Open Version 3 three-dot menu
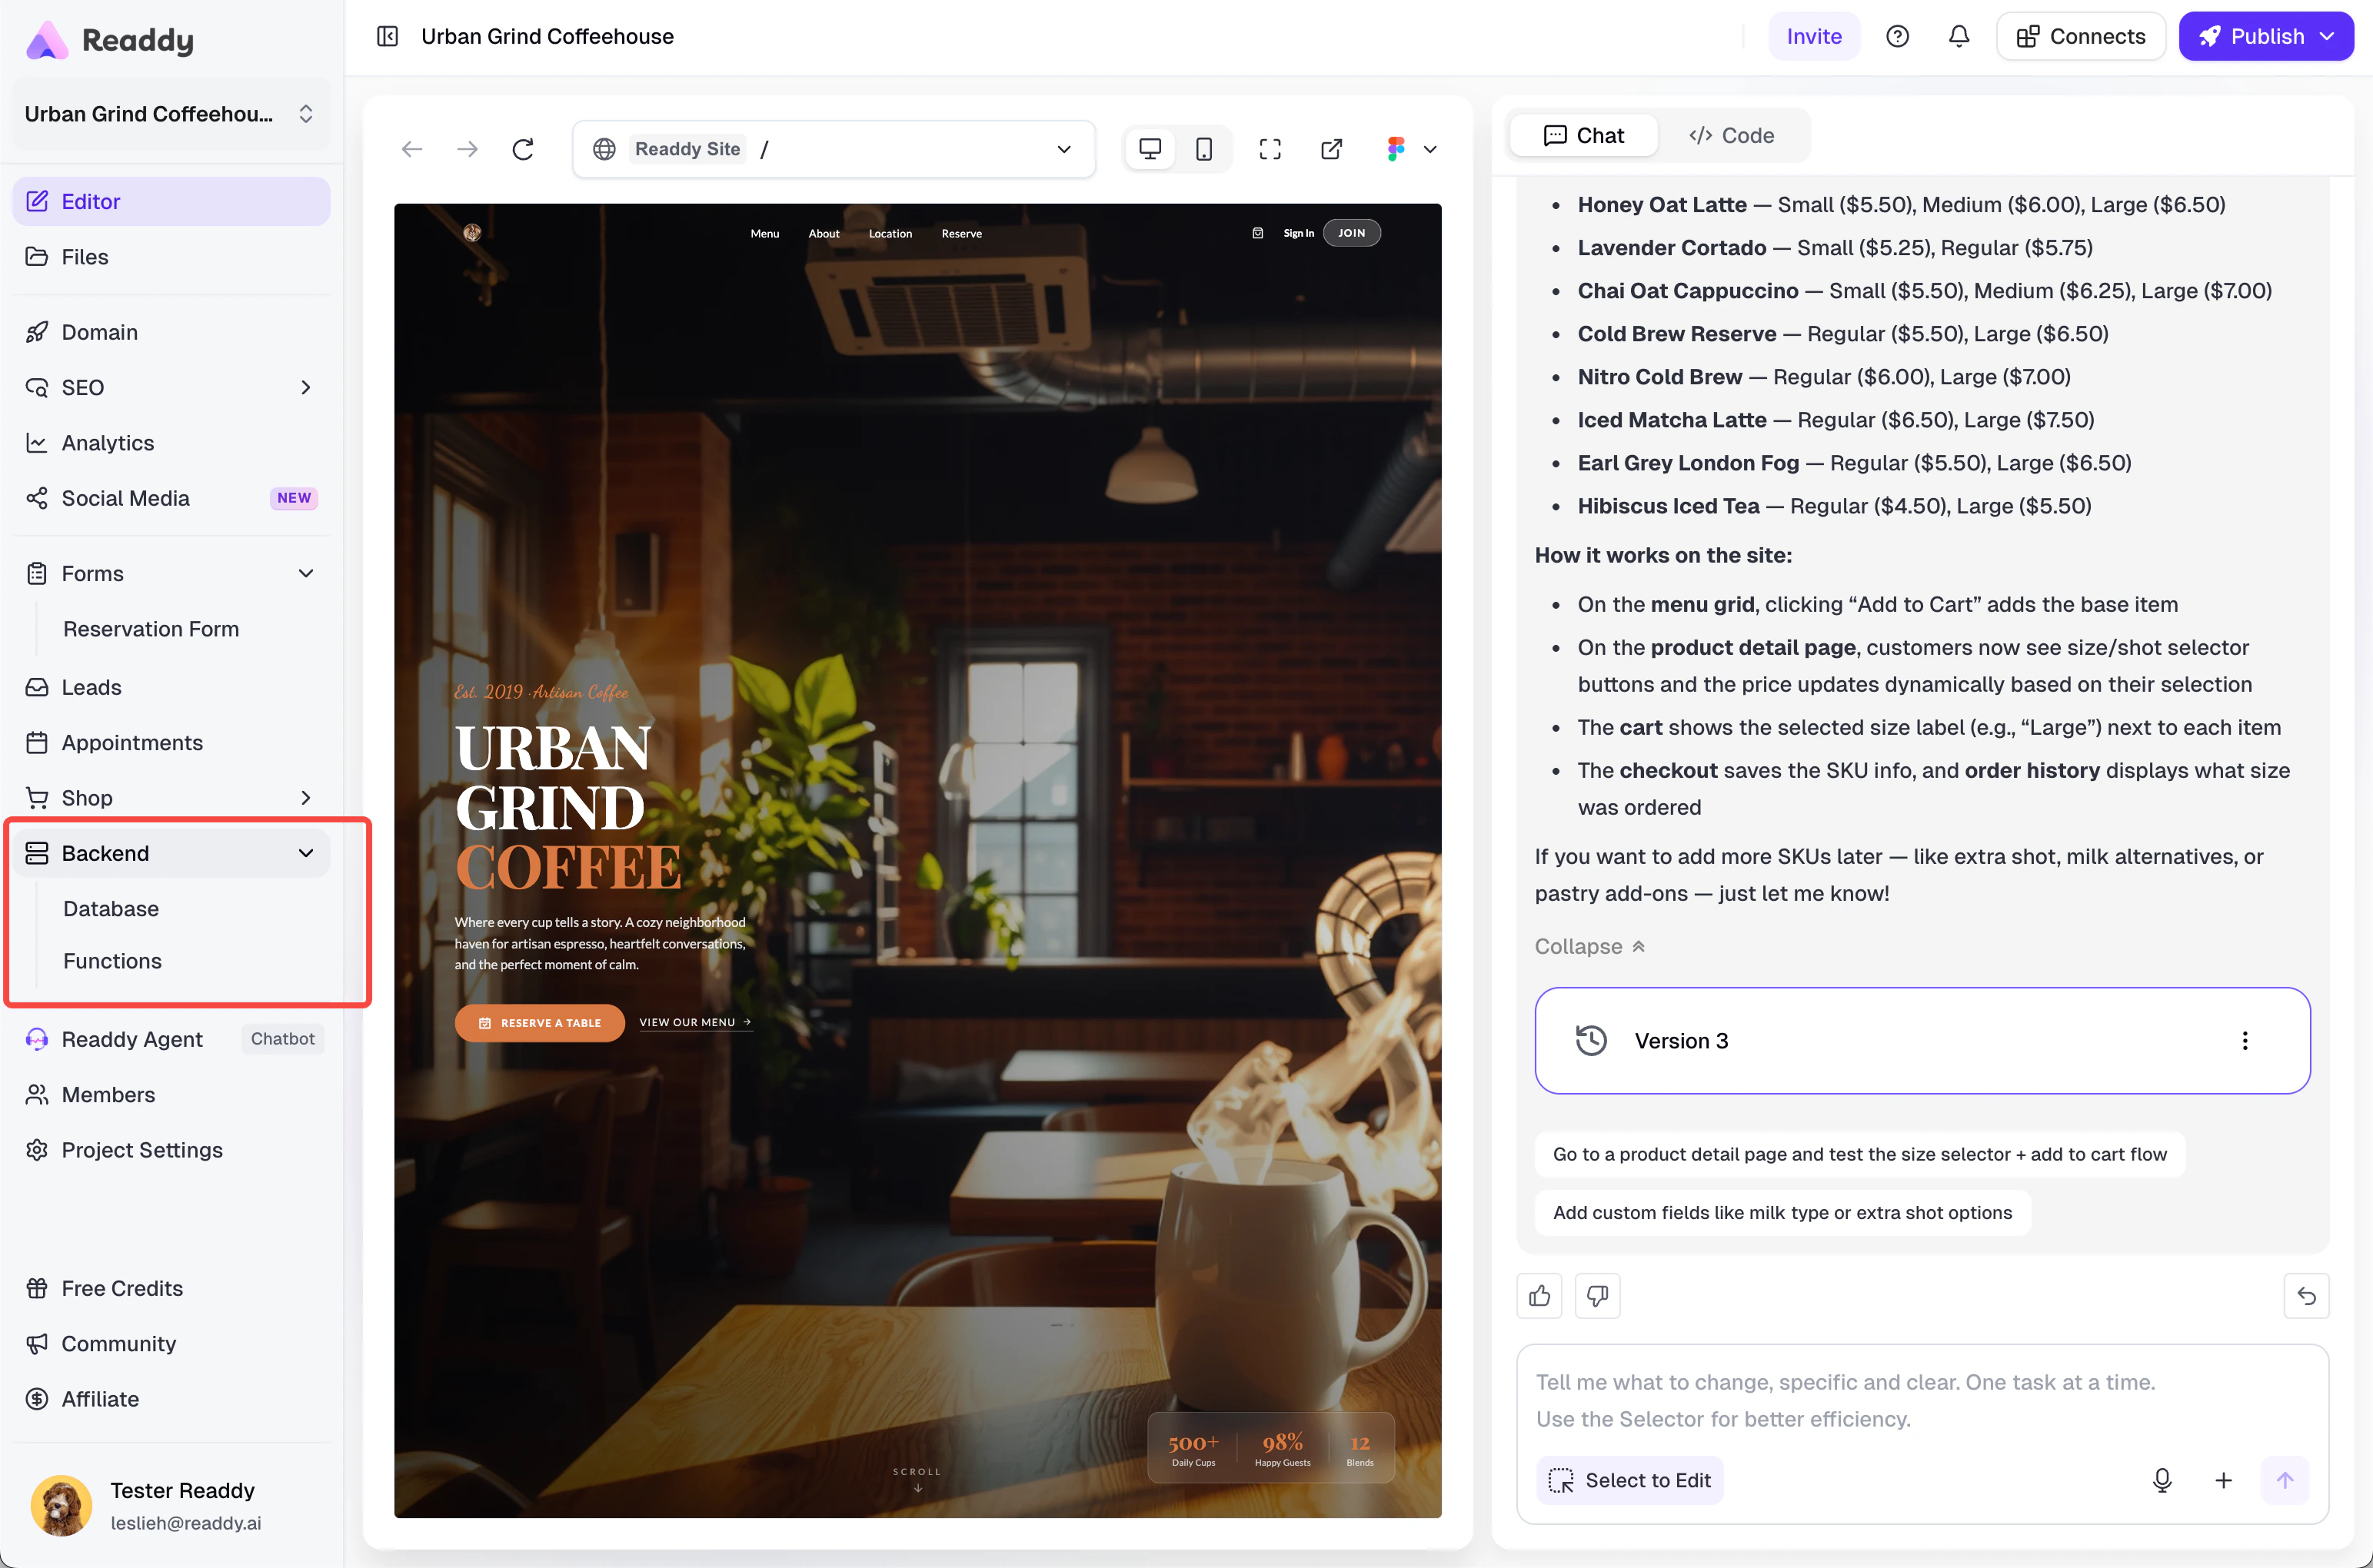 pyautogui.click(x=2245, y=1041)
